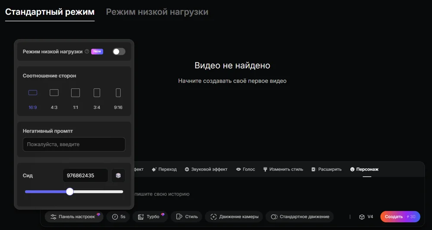Randomize seed with the dice icon
This screenshot has height=230, width=432.
(x=118, y=176)
